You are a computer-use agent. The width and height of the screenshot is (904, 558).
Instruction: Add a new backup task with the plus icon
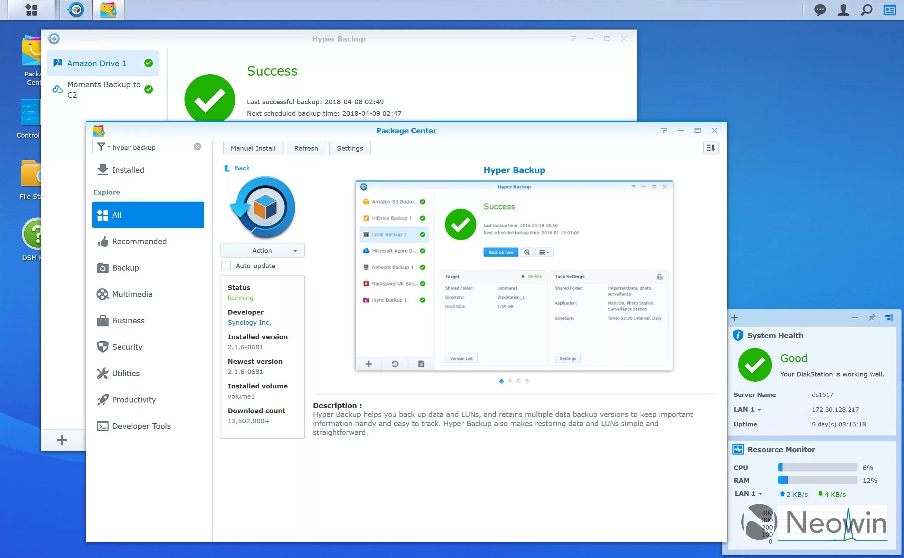(62, 440)
